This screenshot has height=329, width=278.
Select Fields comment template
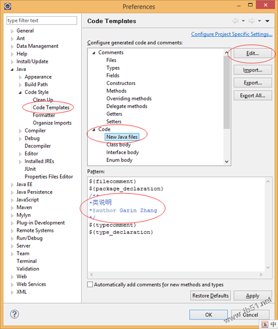pyautogui.click(x=113, y=75)
